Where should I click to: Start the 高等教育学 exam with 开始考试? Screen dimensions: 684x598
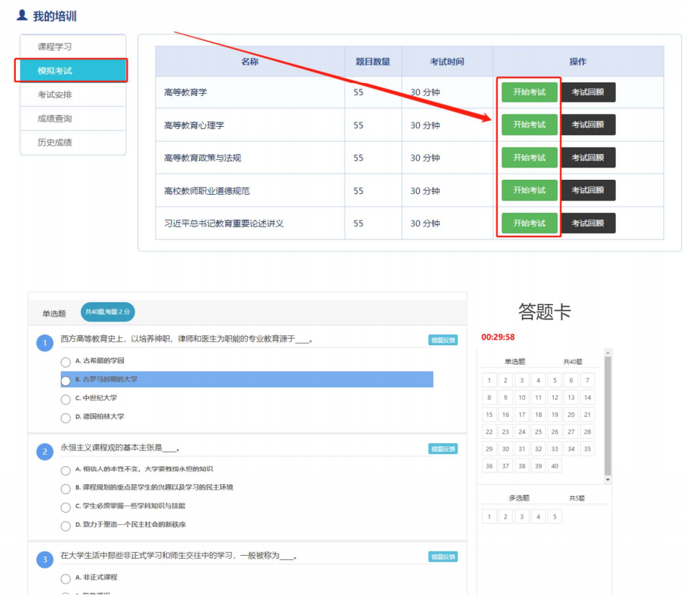tap(529, 92)
